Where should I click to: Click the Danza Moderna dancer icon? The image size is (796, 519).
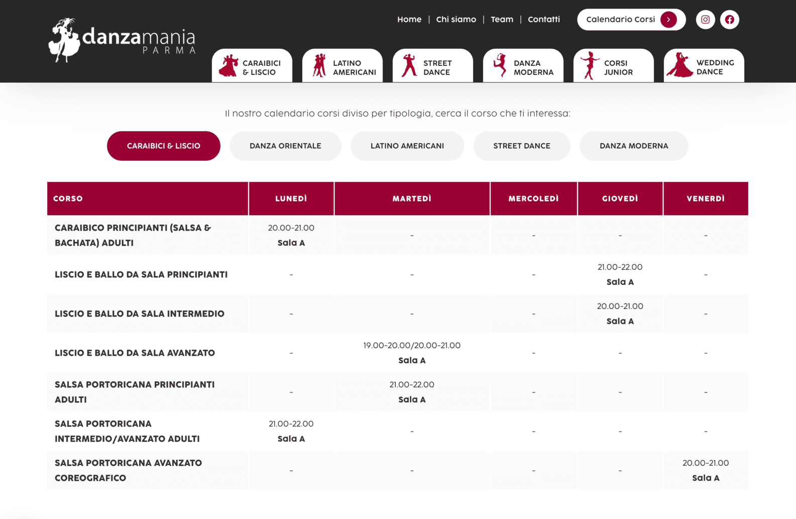point(500,66)
